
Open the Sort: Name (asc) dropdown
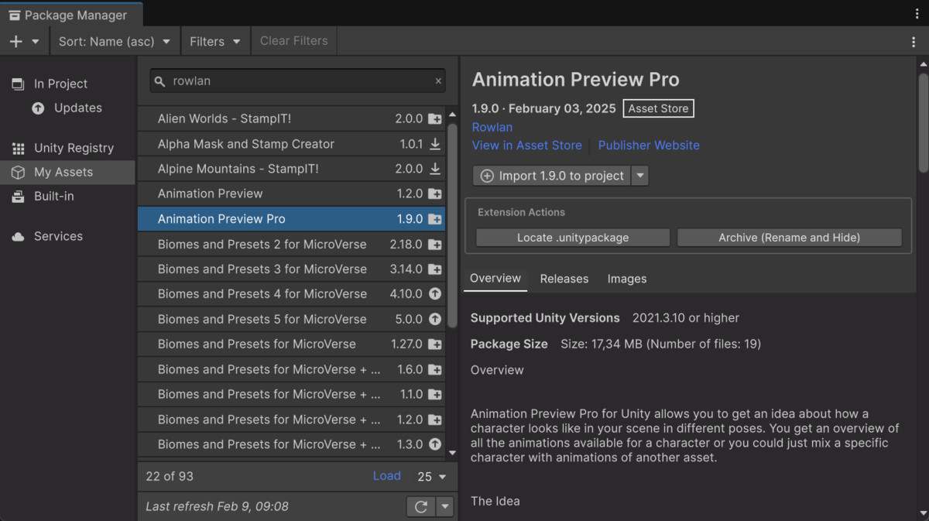[x=114, y=41]
